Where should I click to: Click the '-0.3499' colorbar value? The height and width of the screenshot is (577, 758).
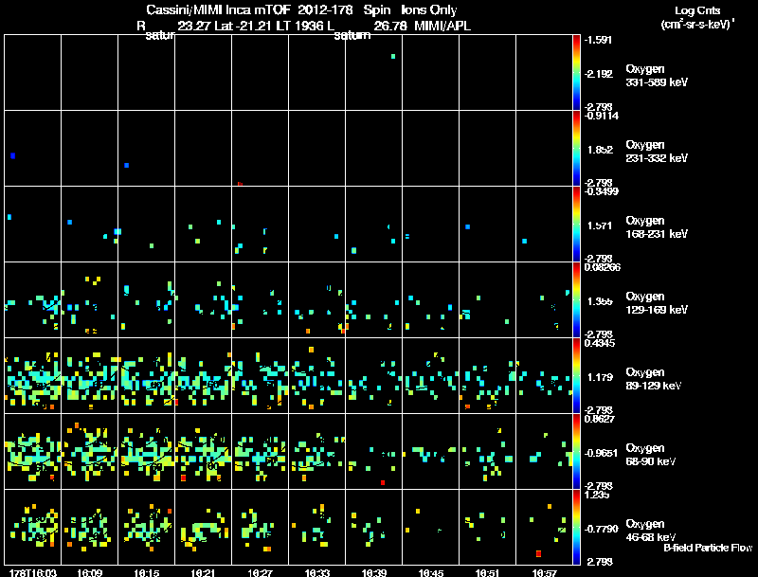click(602, 191)
